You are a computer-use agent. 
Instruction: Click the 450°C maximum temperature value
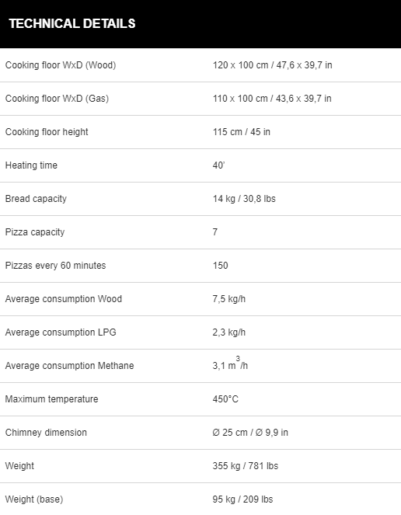click(x=225, y=399)
